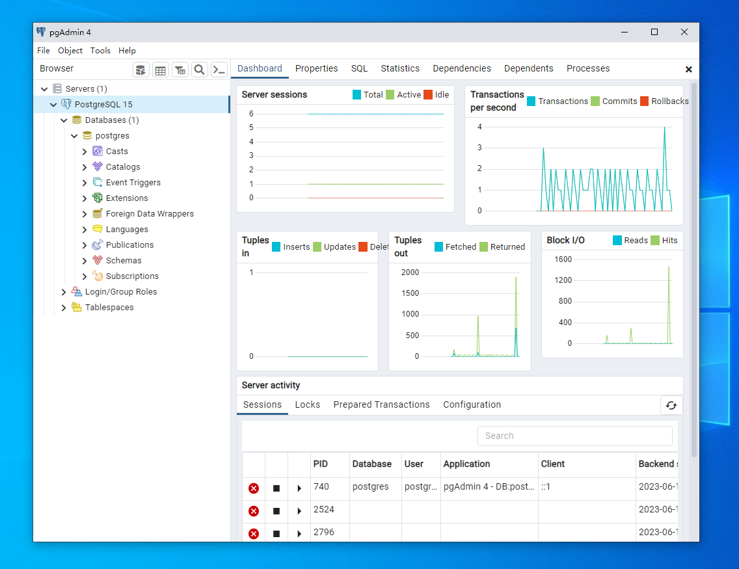Collapse the Servers (1) tree node
The width and height of the screenshot is (739, 569).
[44, 89]
